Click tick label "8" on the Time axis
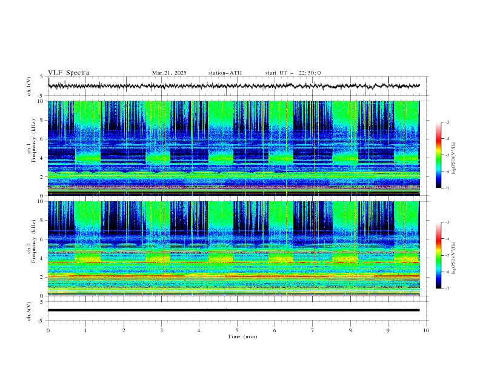The image size is (480, 371). pyautogui.click(x=350, y=330)
